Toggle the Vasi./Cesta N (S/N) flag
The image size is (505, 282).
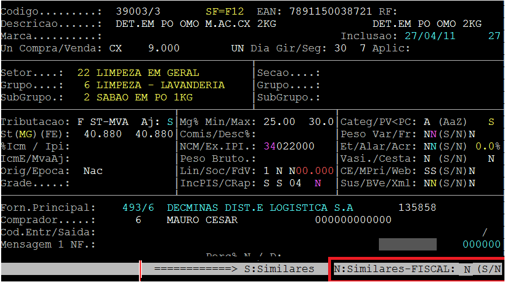click(x=427, y=158)
